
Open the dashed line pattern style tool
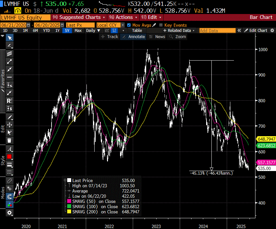[9, 172]
